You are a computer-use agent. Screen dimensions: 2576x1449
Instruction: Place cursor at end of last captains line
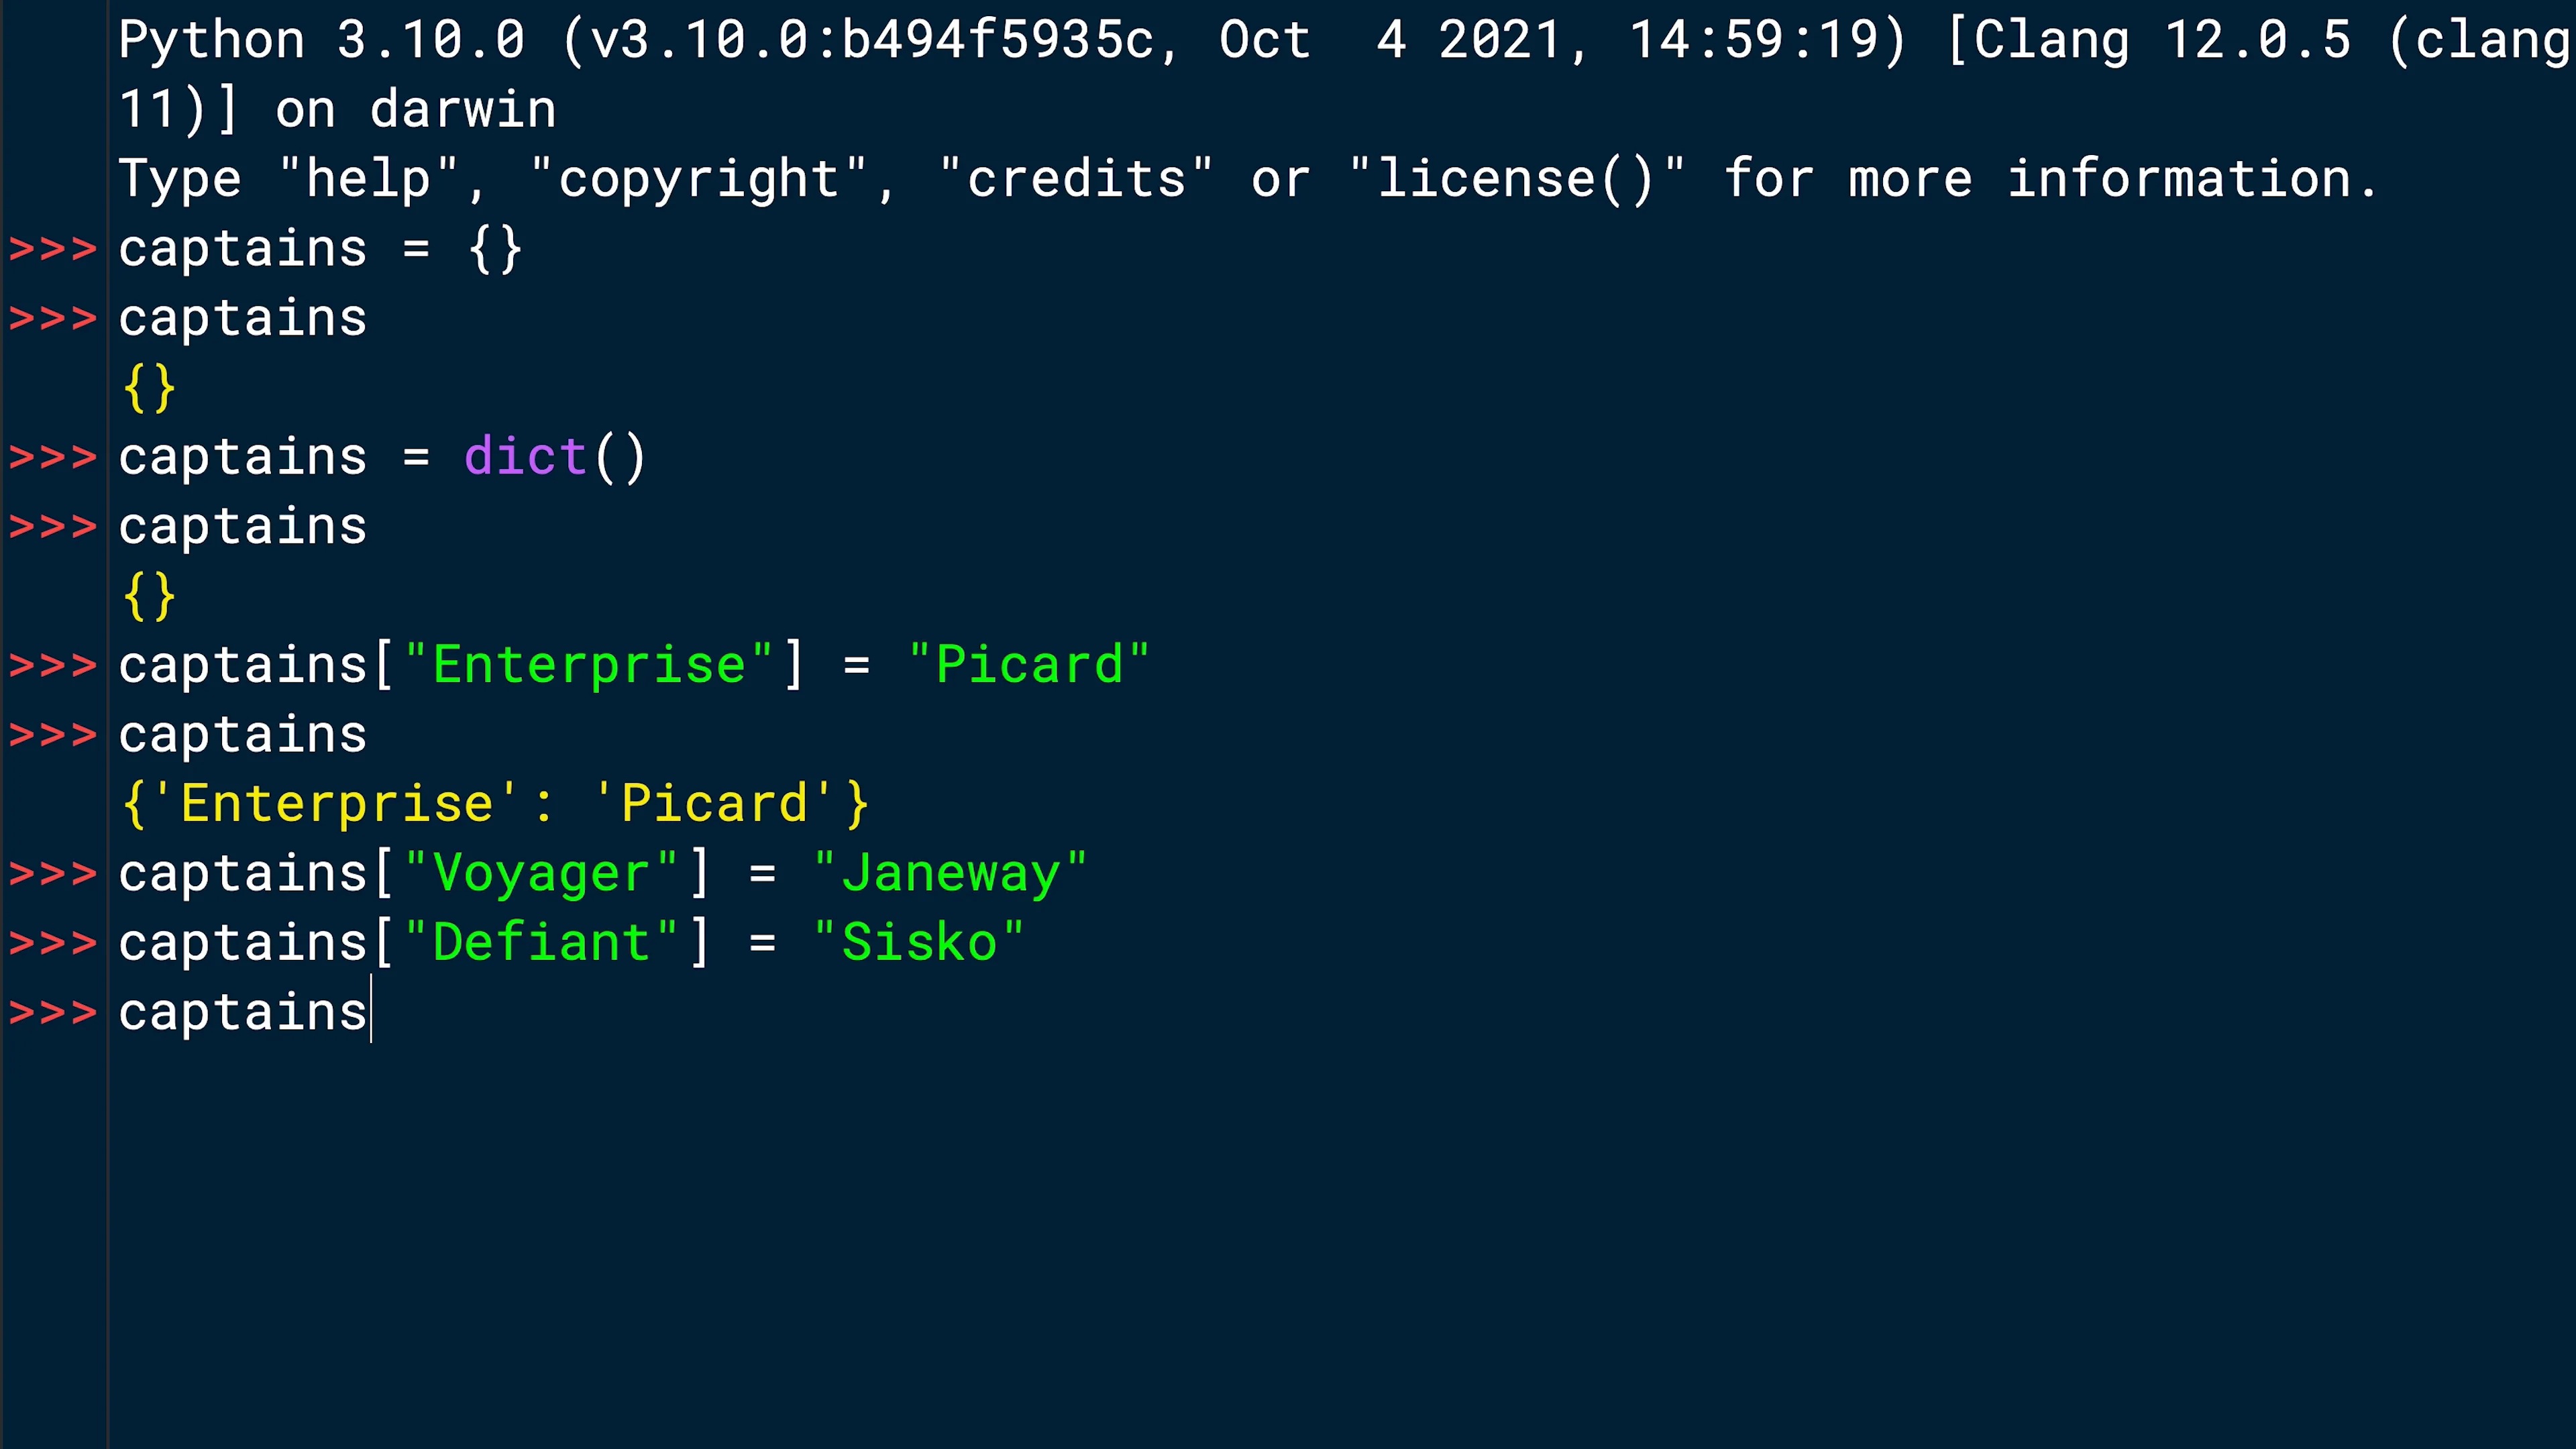[370, 1013]
